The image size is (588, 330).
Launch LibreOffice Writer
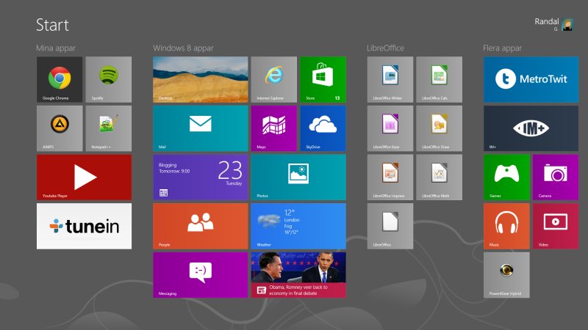(390, 79)
